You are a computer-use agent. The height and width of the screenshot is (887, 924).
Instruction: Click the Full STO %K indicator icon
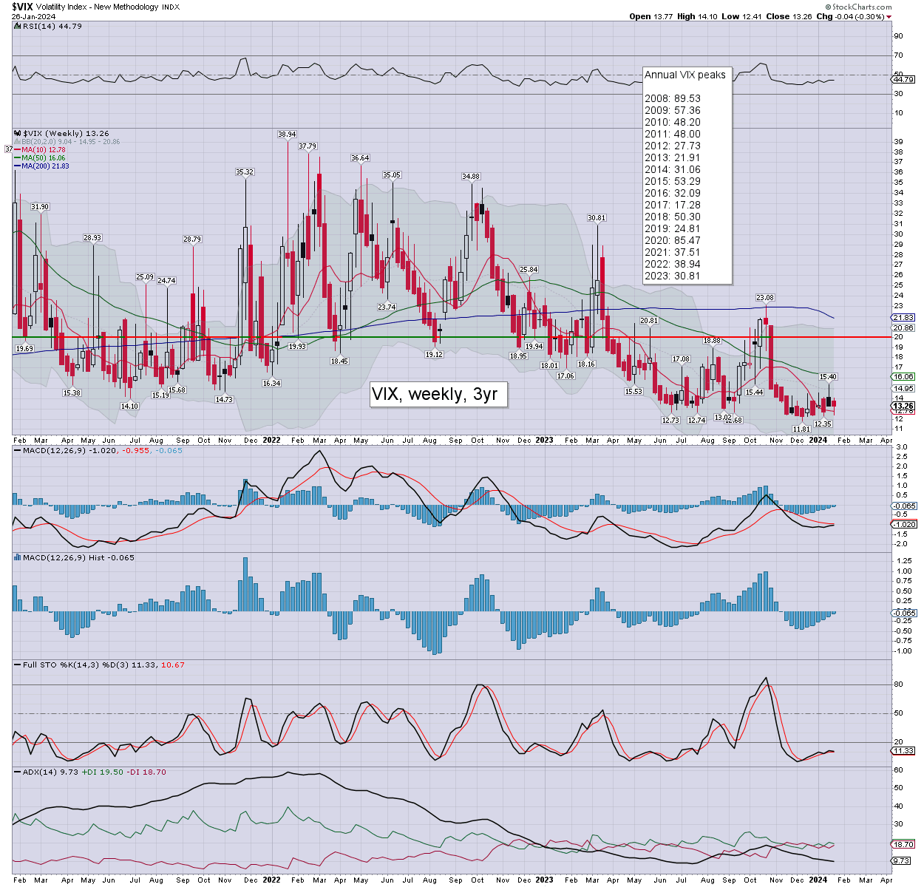16,665
